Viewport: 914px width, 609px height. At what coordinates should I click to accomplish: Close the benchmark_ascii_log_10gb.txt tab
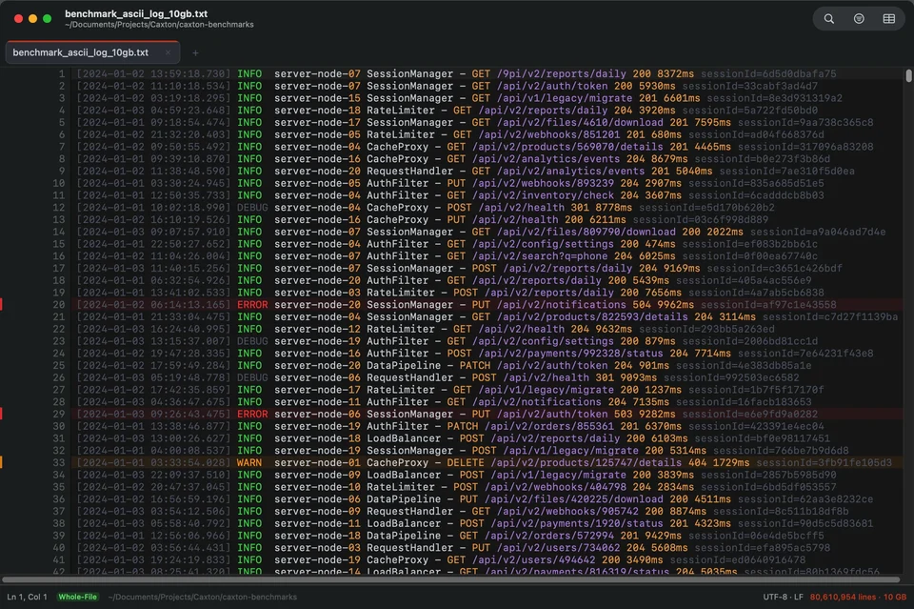(168, 52)
